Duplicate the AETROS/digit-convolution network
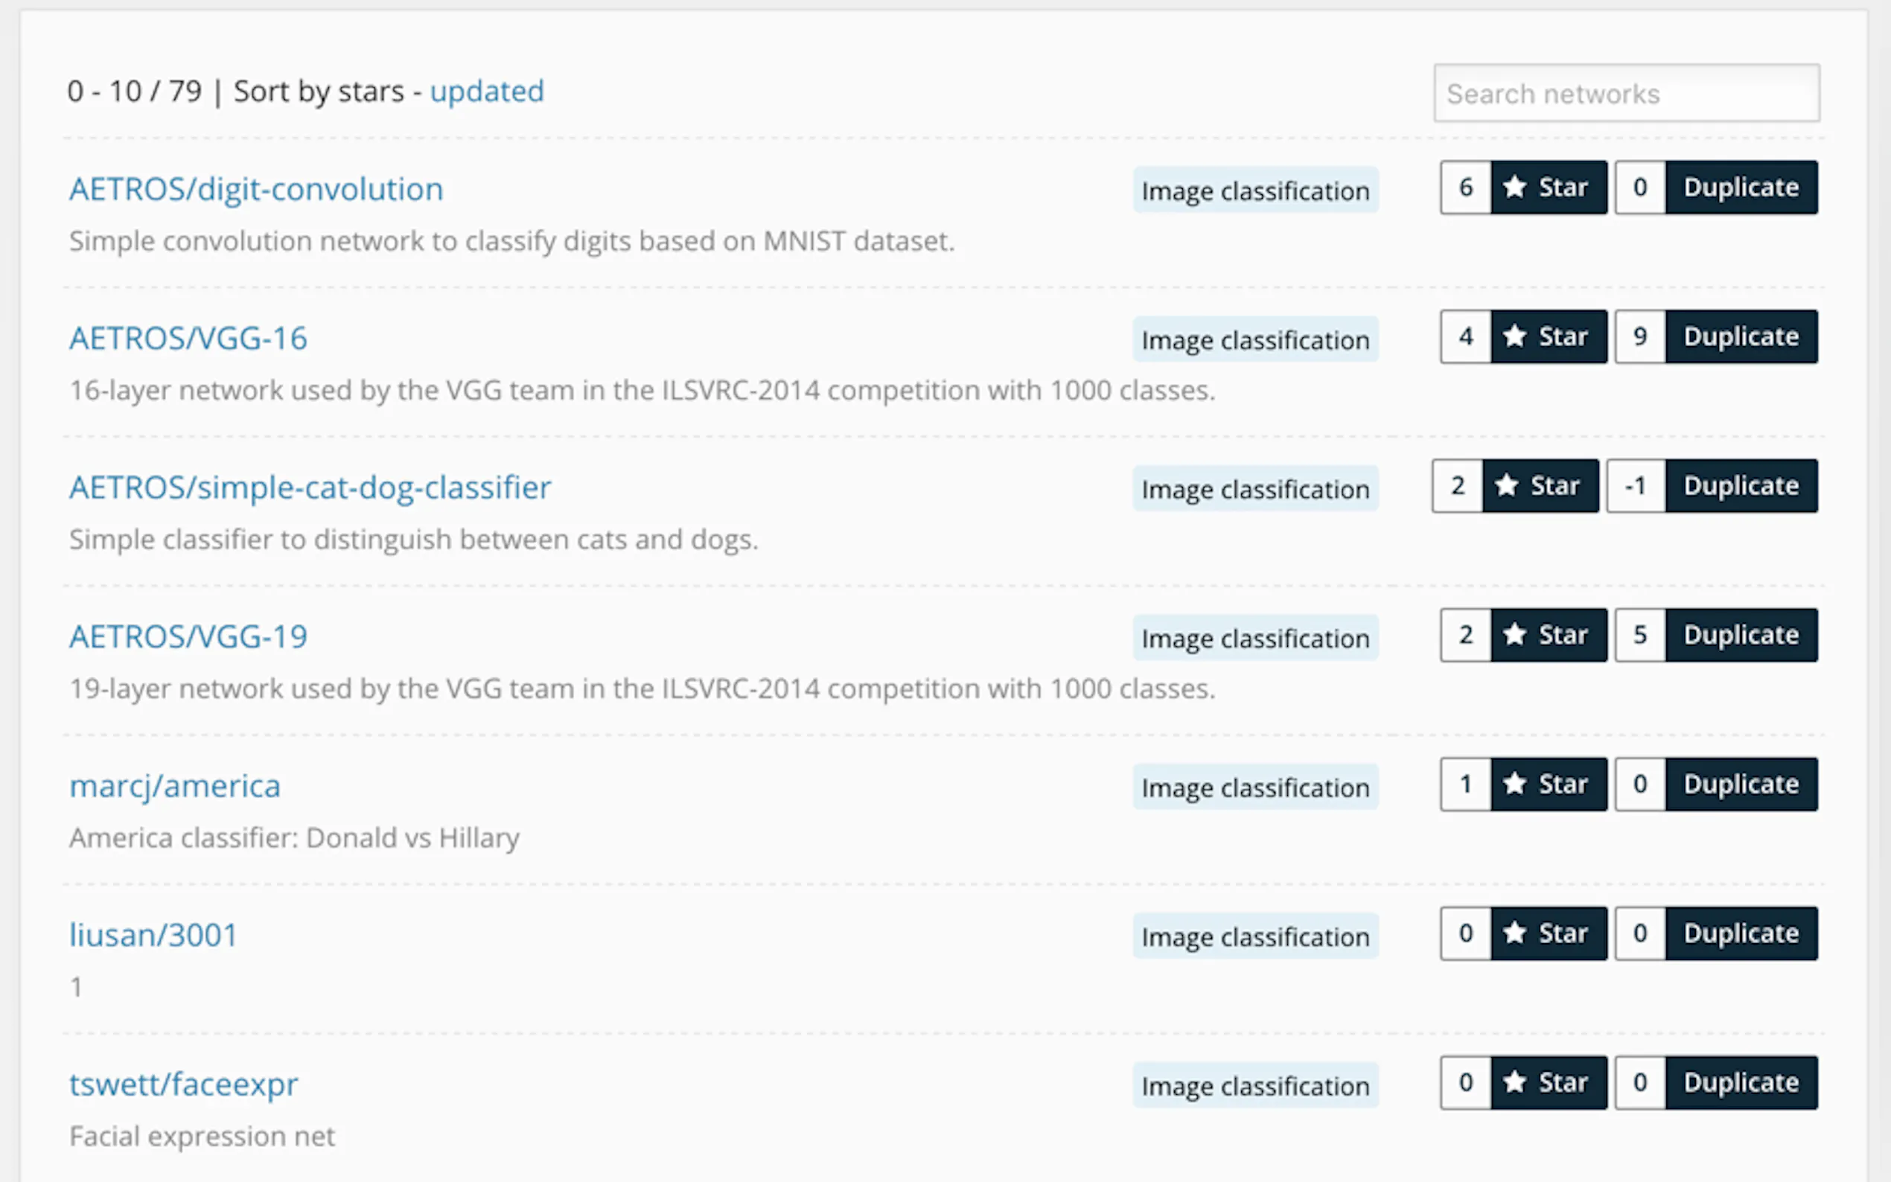1891x1182 pixels. click(x=1740, y=188)
